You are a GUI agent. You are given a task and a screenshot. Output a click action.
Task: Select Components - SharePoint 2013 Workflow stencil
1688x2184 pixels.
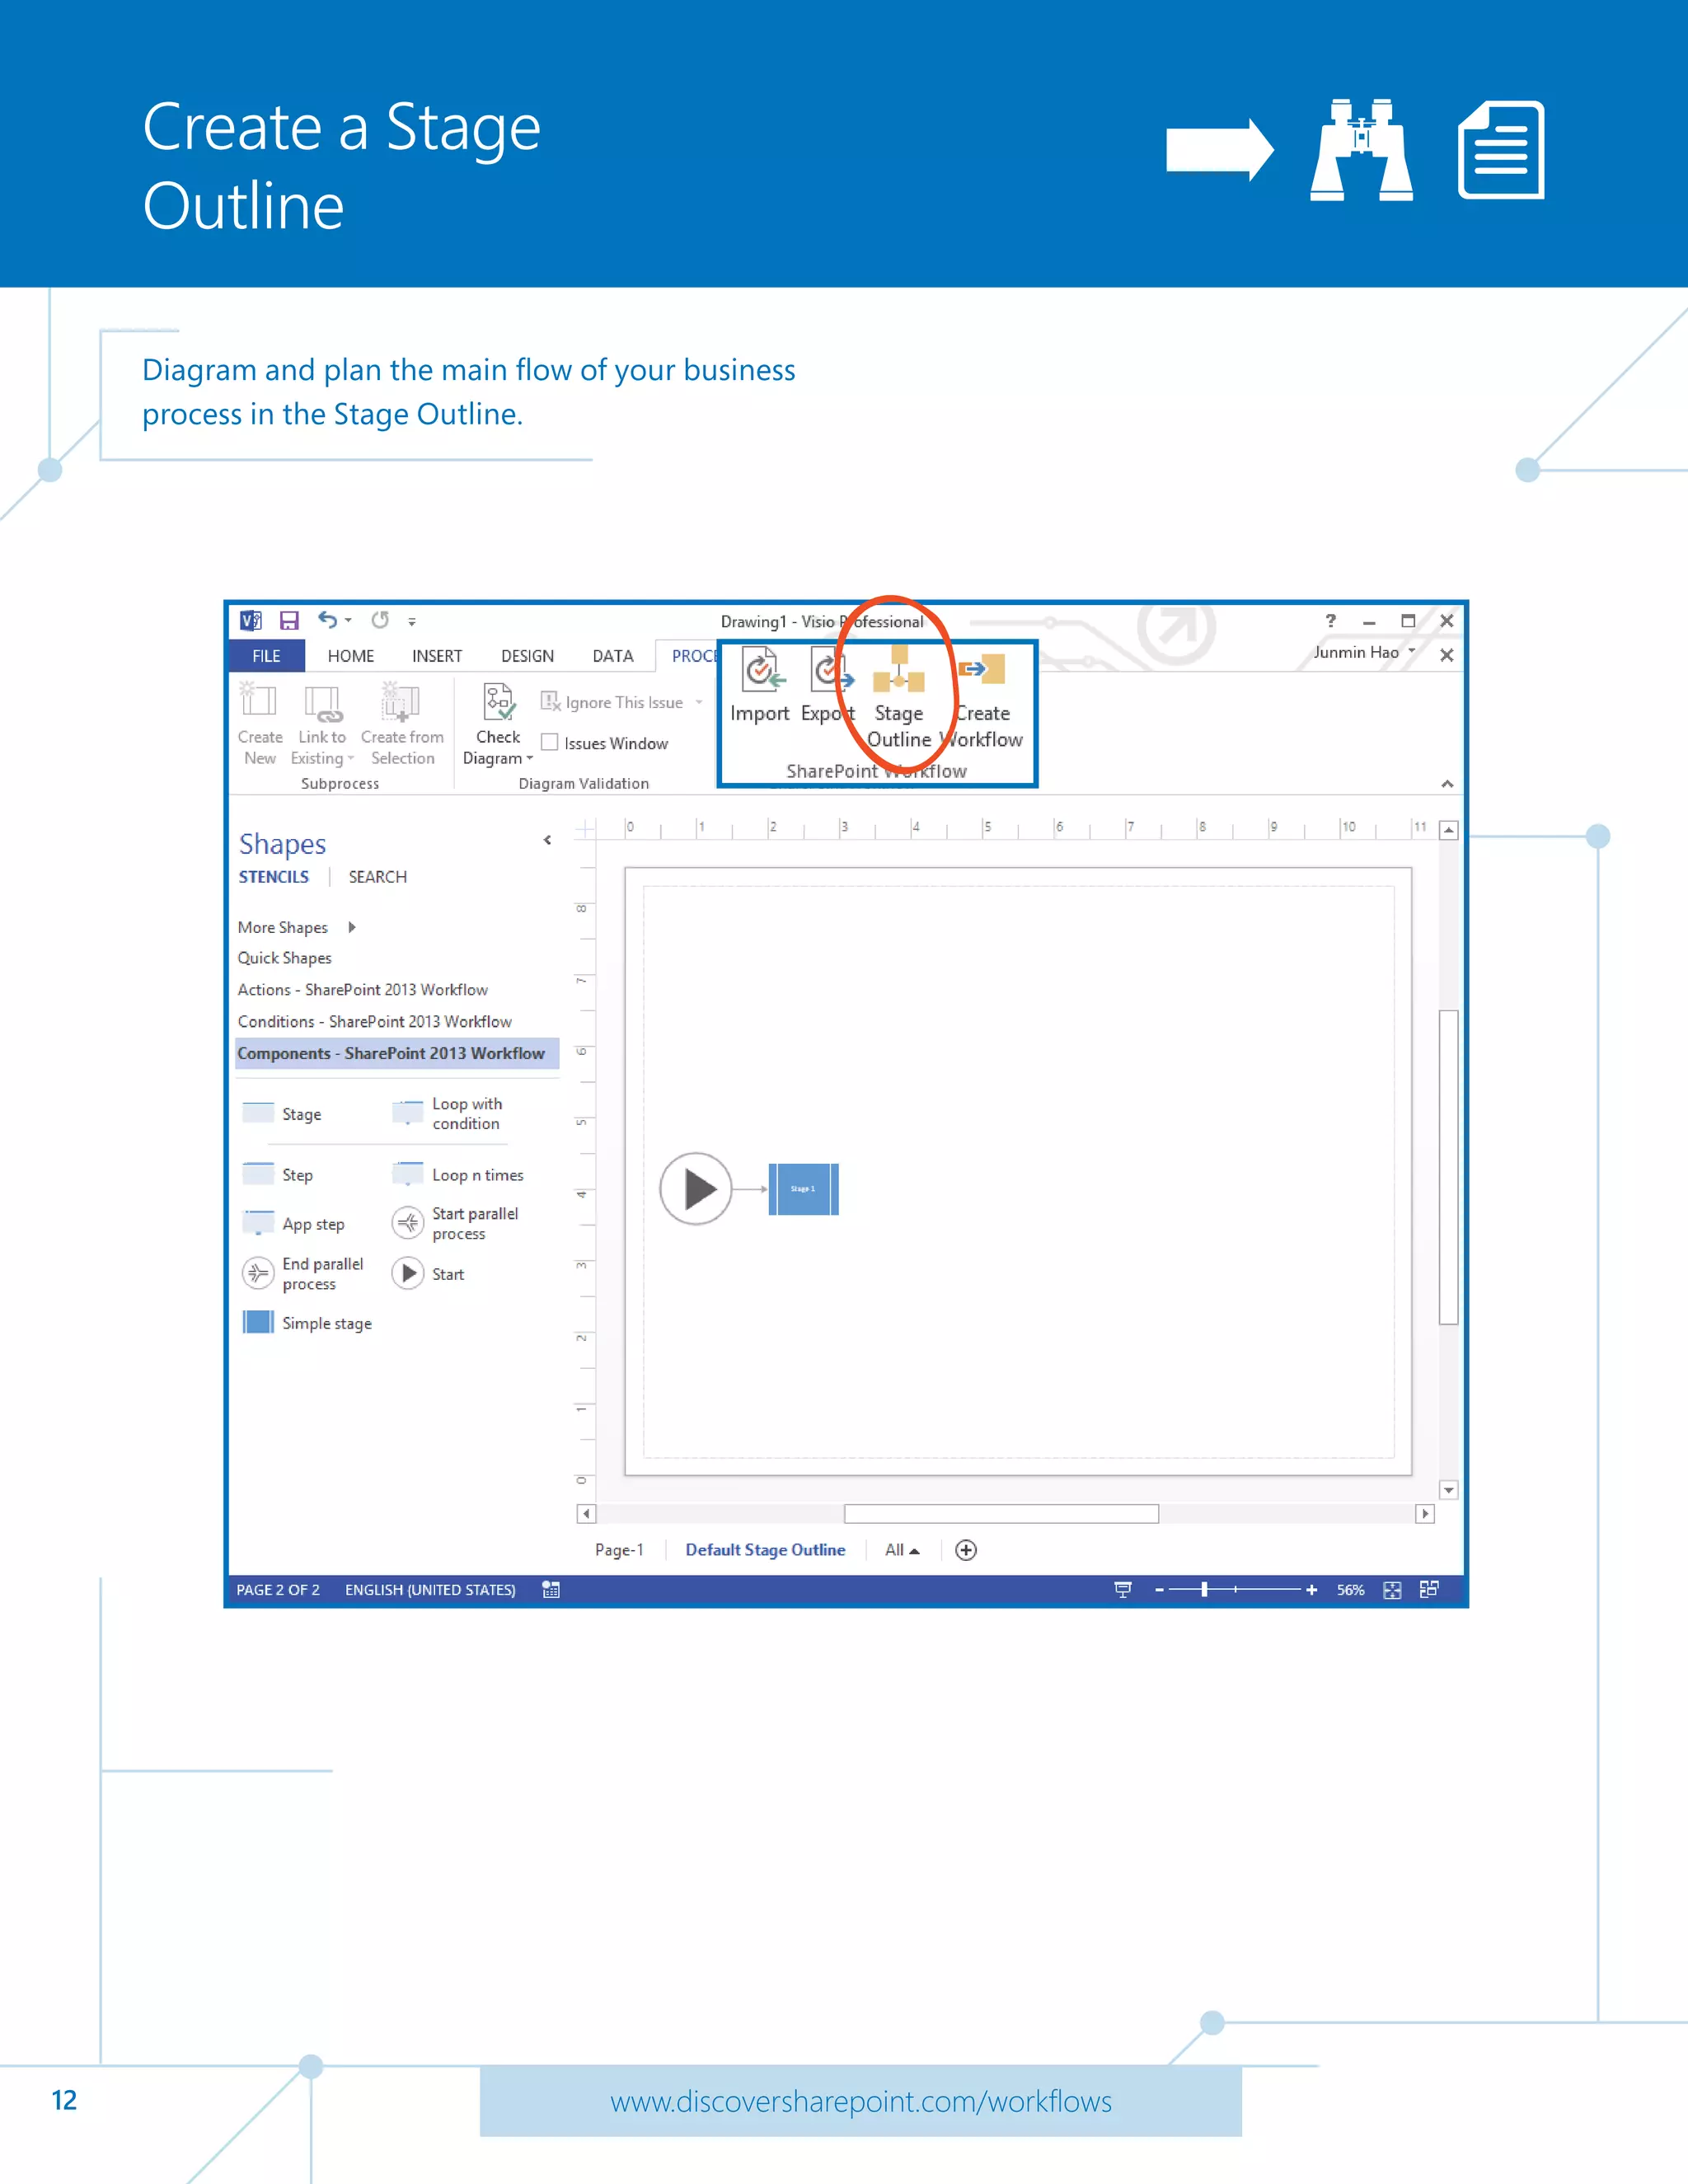[x=397, y=1053]
